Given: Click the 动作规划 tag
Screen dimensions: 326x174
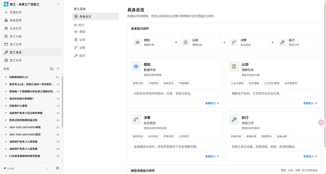Looking at the screenshot, I should (153, 136).
